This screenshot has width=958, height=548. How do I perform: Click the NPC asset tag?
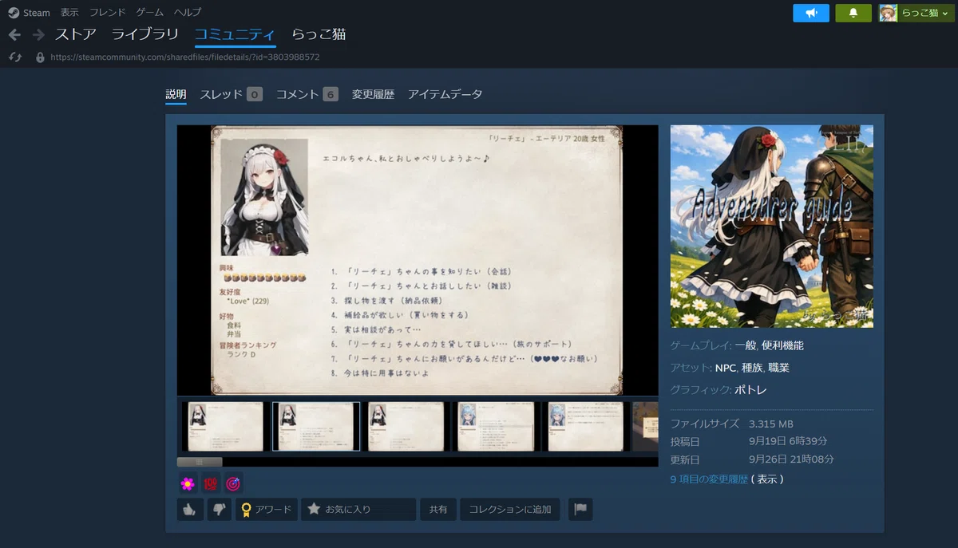pos(726,368)
